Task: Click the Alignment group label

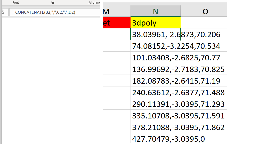Action: (94, 3)
